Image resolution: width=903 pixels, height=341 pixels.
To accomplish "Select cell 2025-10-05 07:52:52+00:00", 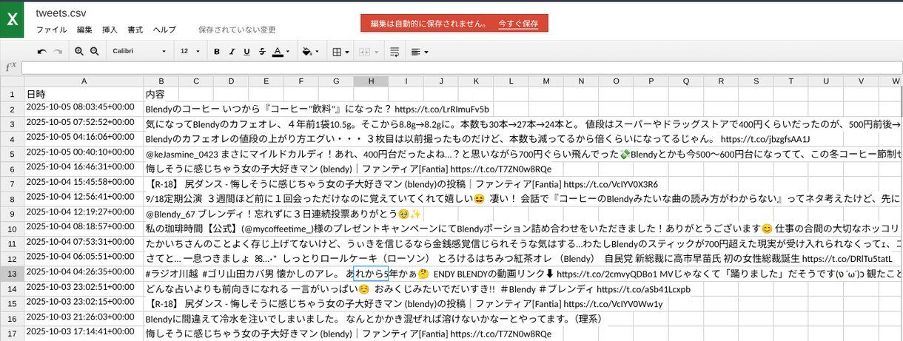I will click(84, 123).
